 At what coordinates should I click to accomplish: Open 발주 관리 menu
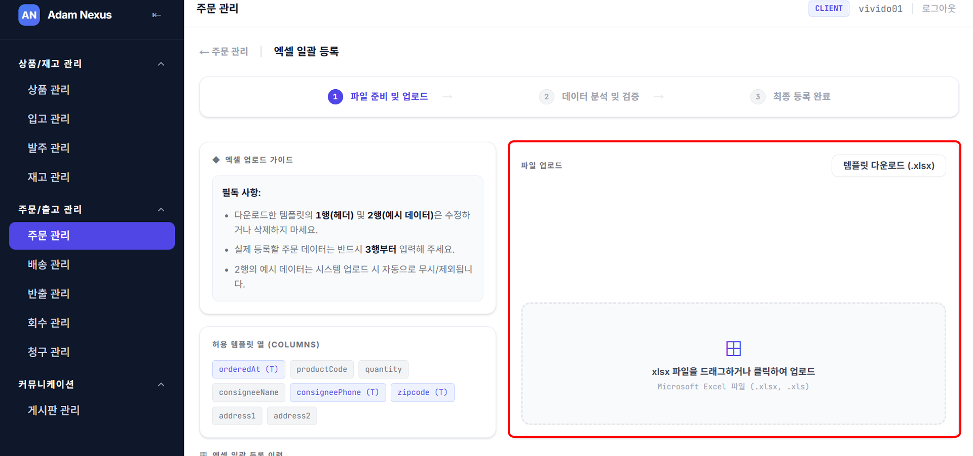92,148
